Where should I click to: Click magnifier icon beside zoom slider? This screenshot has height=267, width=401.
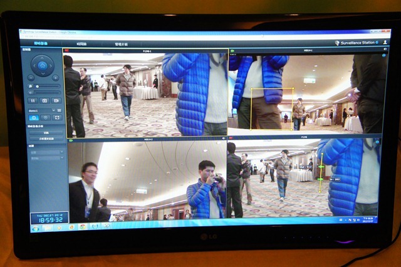click(x=31, y=86)
